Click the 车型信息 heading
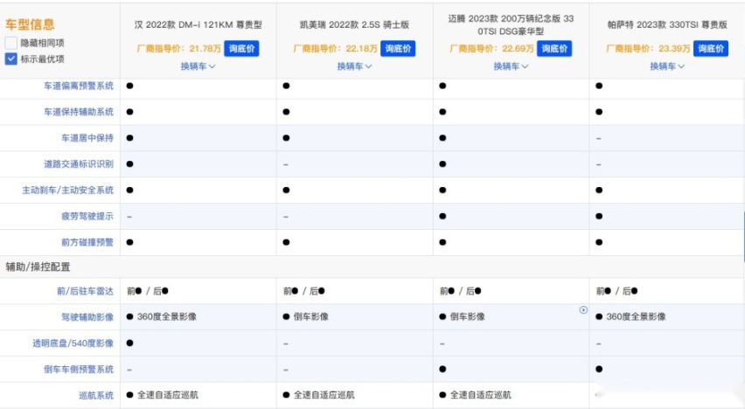 (x=30, y=24)
